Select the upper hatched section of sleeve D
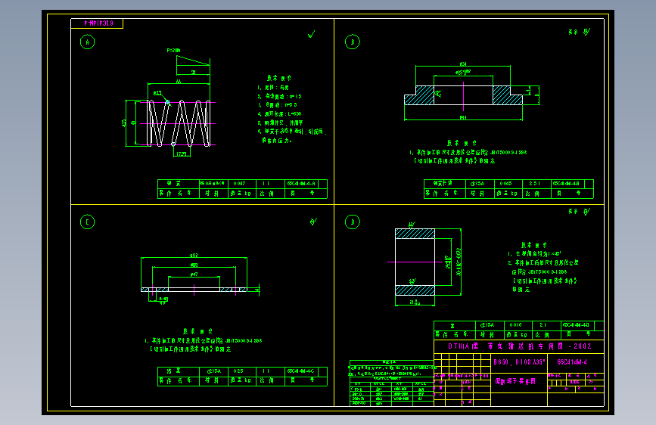Image resolution: width=656 pixels, height=425 pixels. 415,234
